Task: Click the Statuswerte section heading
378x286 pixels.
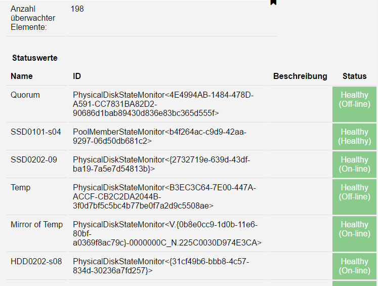Action: click(35, 58)
